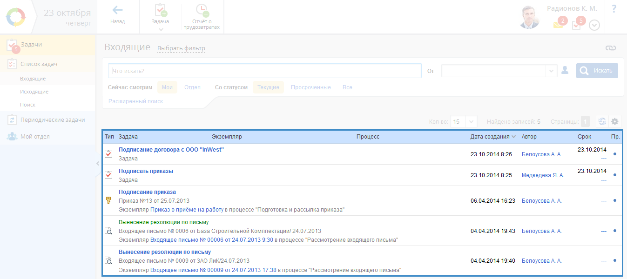This screenshot has height=279, width=627.
Task: Click the user avatar photo
Action: click(x=529, y=17)
